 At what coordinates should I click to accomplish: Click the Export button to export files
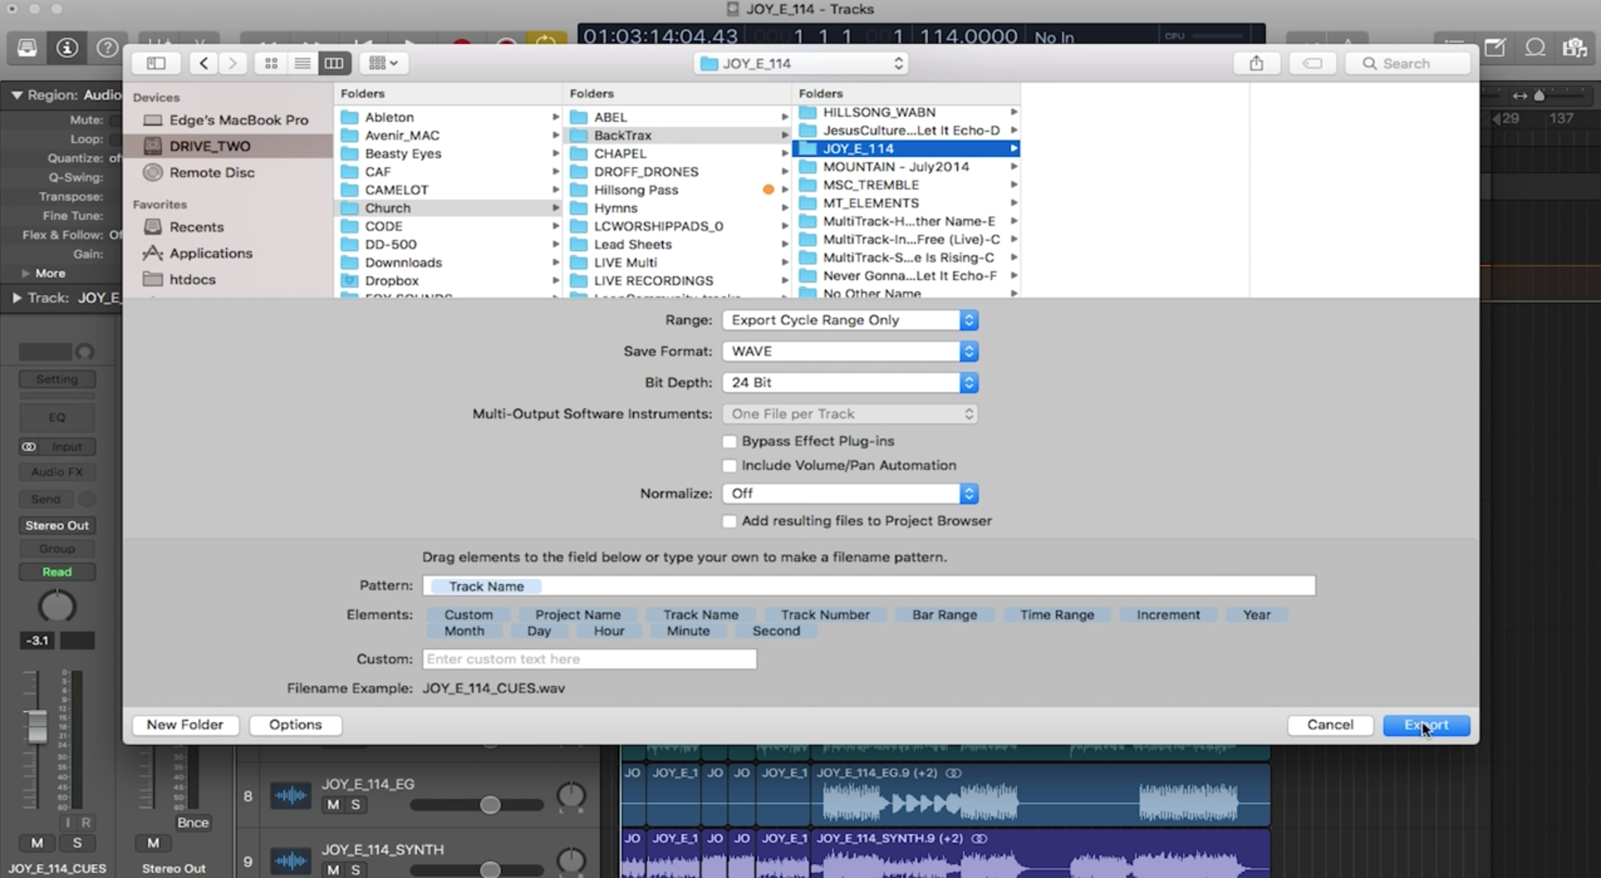(x=1426, y=725)
